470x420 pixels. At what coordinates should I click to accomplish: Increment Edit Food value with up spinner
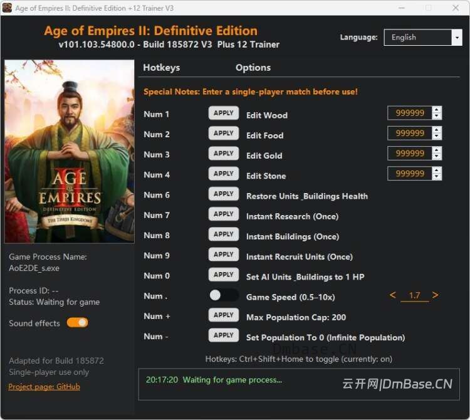point(437,130)
